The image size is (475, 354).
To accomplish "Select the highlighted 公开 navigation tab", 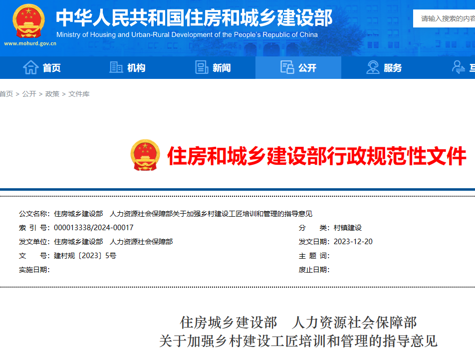I will [307, 68].
